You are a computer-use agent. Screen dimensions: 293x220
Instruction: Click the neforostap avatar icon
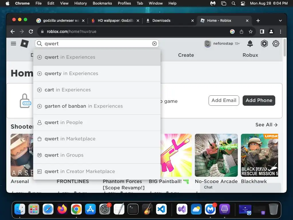coord(207,44)
